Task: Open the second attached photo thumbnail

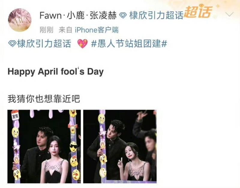Action: click(x=120, y=146)
